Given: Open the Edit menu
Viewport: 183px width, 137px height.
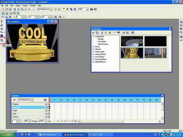Looking at the screenshot, I should (x=7, y=5).
